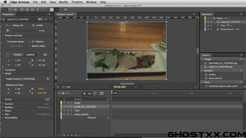Image resolution: width=246 pixels, height=138 pixels.
Task: Click the timeline grid icon
Action: [76, 135]
